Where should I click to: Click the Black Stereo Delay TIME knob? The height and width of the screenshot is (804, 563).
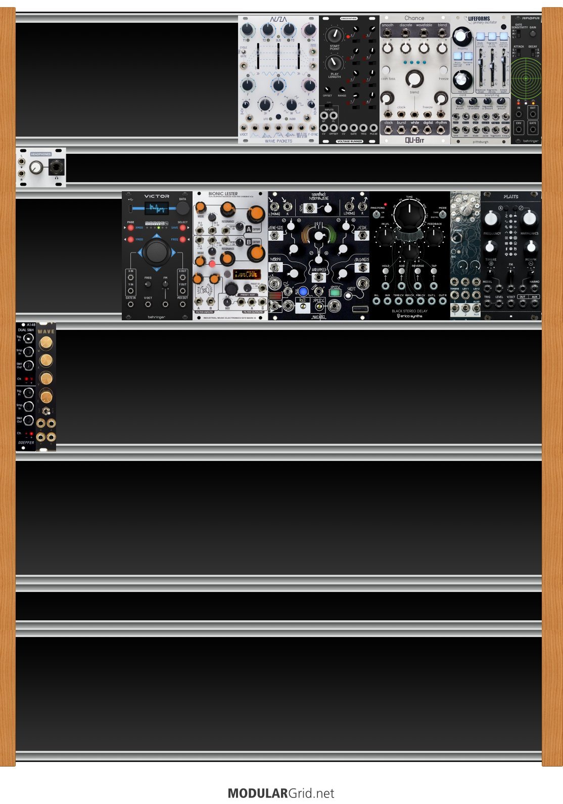click(x=409, y=215)
